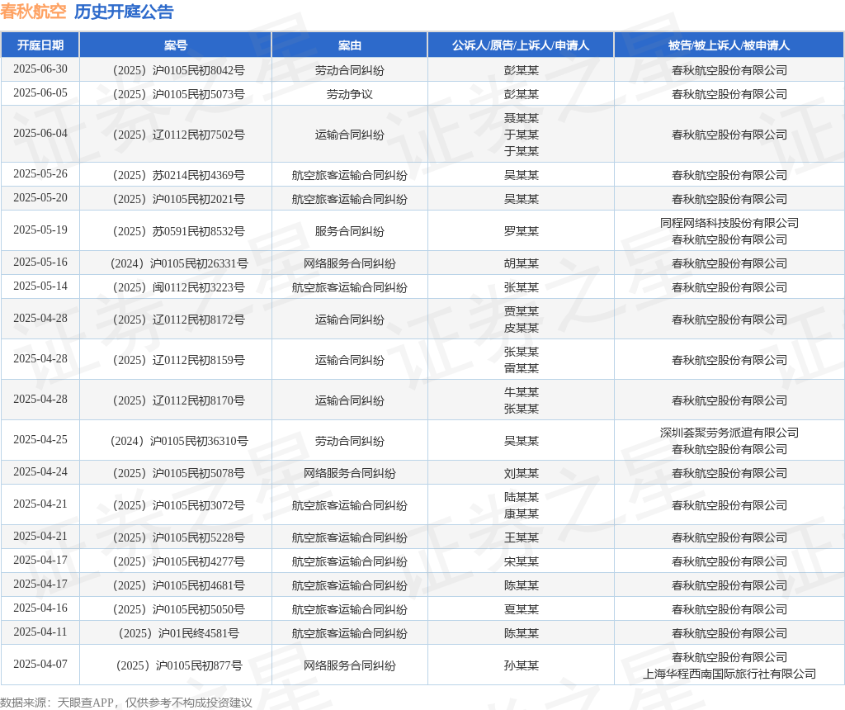This screenshot has height=710, width=845.
Task: Click the 服务合同纠纷 cause cell
Action: click(x=350, y=231)
